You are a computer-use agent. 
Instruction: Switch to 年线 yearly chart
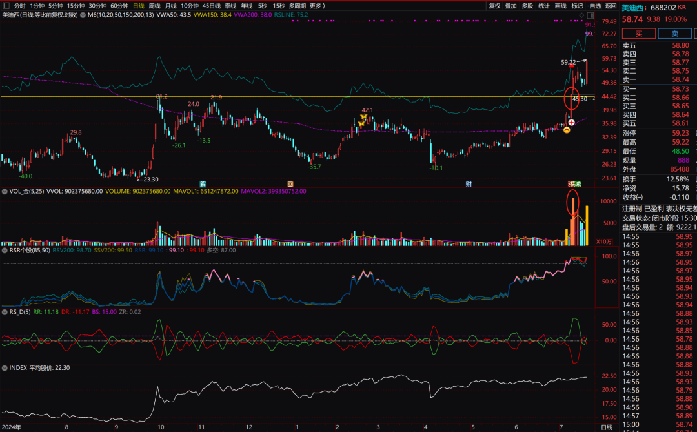(247, 6)
